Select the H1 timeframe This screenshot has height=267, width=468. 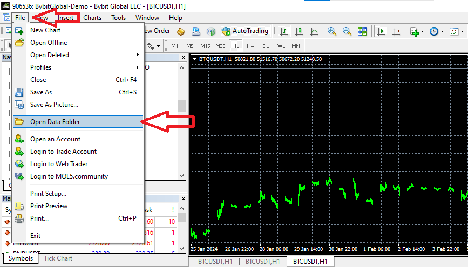coord(235,46)
